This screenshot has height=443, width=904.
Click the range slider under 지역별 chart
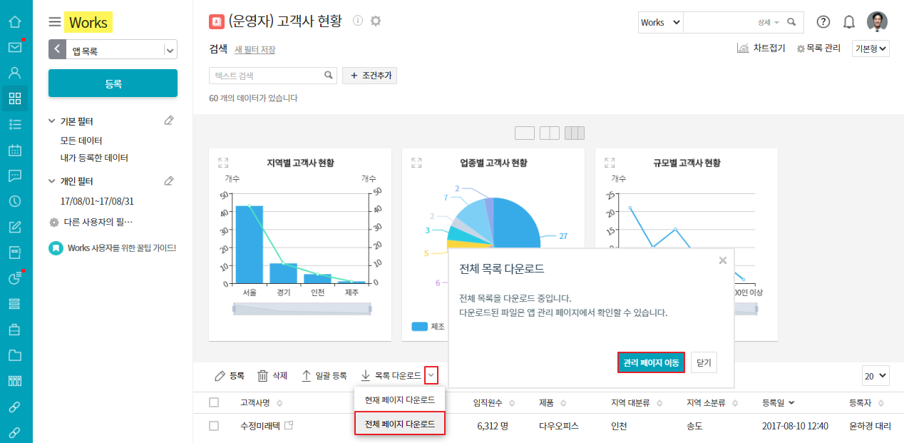click(302, 308)
